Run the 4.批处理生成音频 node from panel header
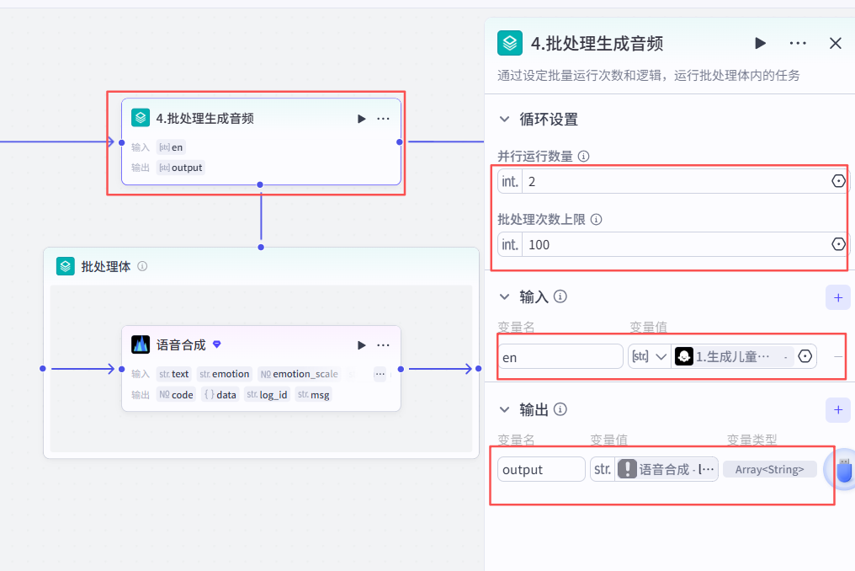The height and width of the screenshot is (571, 855). click(x=760, y=43)
